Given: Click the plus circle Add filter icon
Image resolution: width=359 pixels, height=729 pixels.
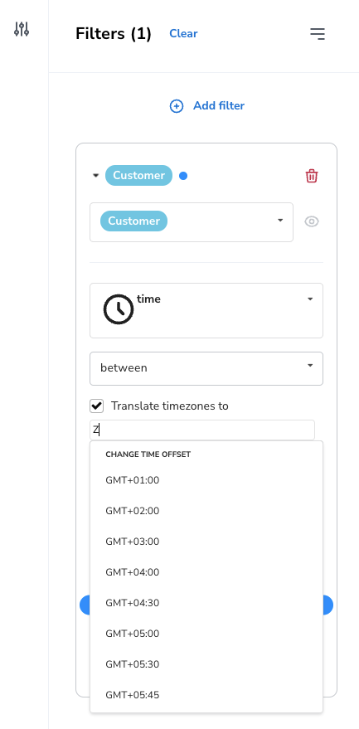Looking at the screenshot, I should (177, 106).
